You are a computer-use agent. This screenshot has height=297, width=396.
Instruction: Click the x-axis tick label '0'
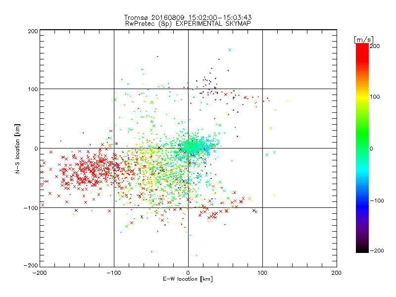[x=188, y=273]
